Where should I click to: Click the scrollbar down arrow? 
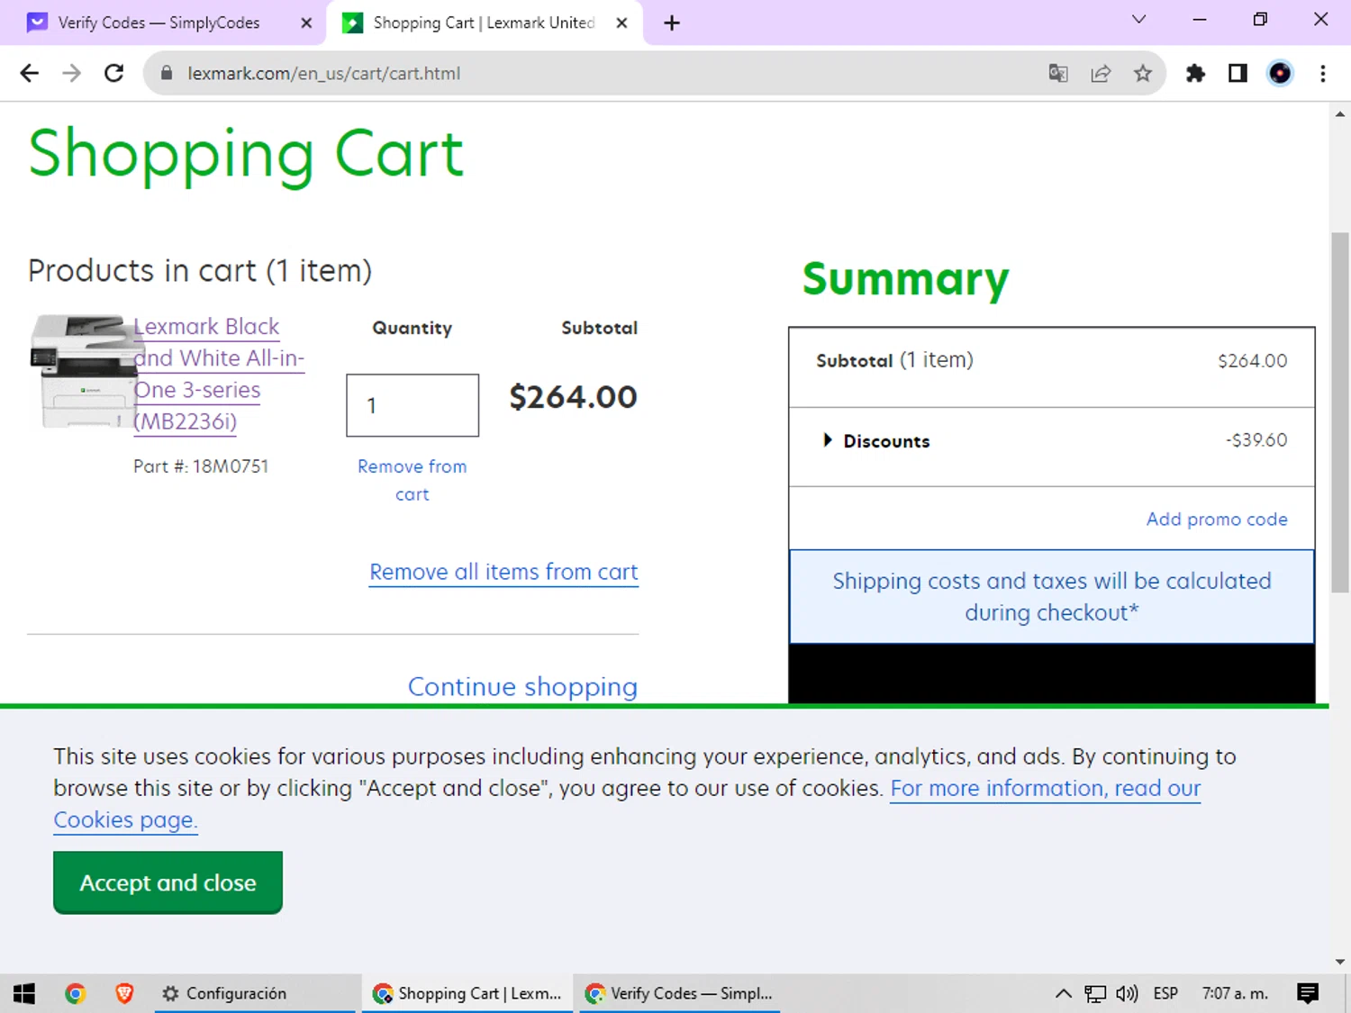point(1340,962)
